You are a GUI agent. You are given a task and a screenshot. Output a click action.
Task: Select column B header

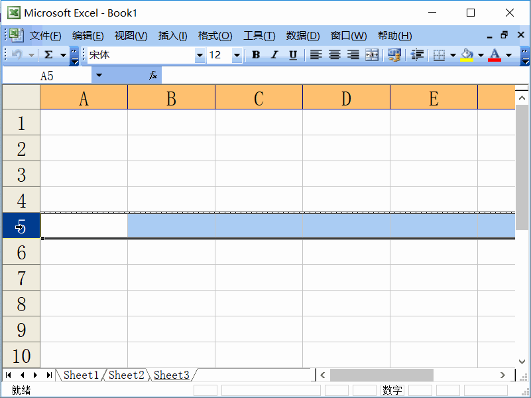coord(171,98)
